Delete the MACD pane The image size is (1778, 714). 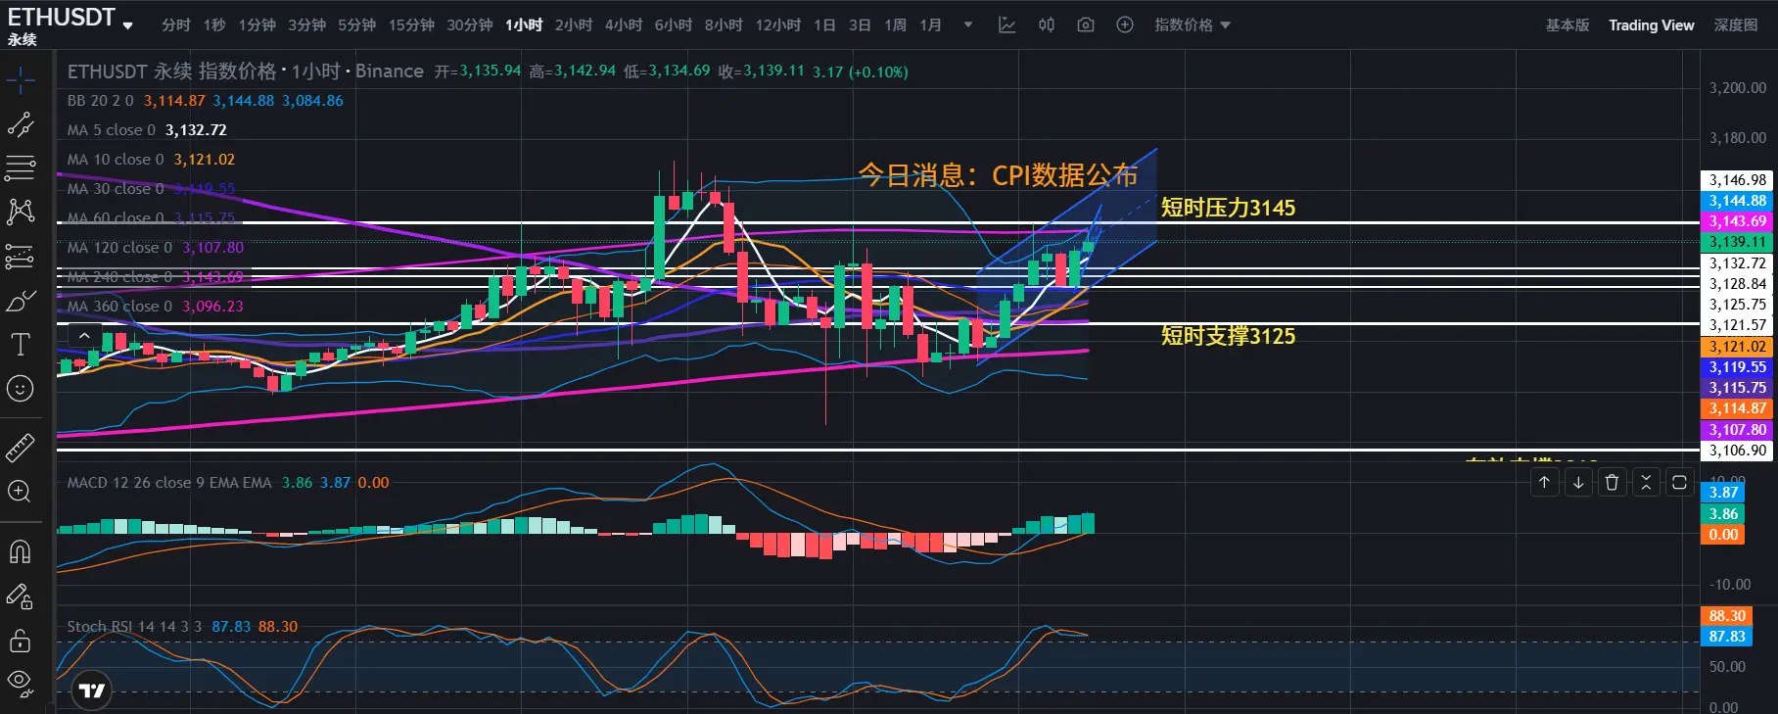tap(1612, 482)
